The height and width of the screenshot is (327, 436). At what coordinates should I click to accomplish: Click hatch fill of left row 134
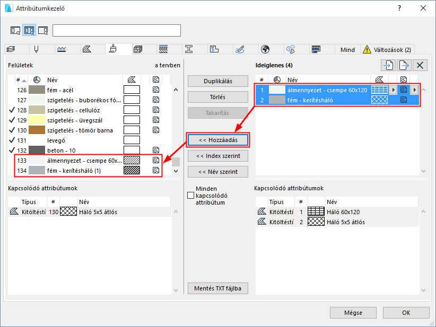coord(132,170)
